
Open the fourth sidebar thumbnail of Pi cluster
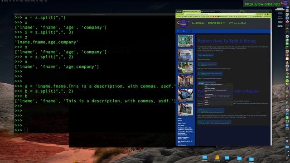[185, 81]
